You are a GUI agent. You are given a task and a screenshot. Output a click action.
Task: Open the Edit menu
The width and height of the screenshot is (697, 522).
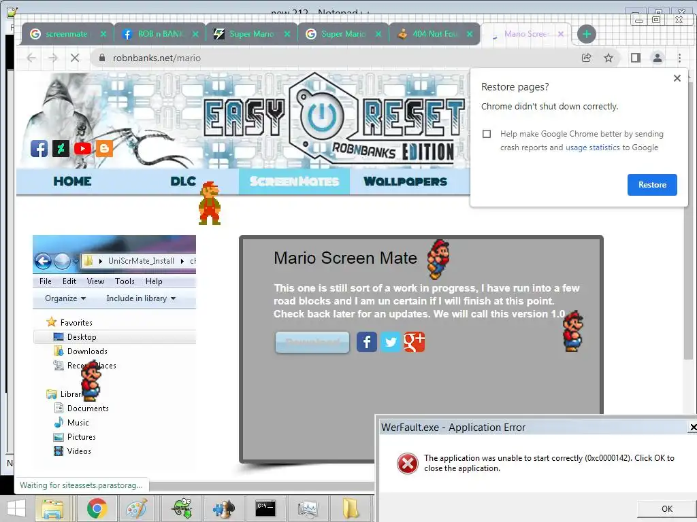pyautogui.click(x=69, y=281)
